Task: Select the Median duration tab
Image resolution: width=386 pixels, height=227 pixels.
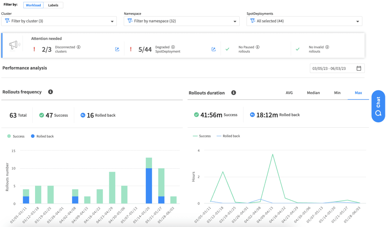Action: pyautogui.click(x=313, y=93)
